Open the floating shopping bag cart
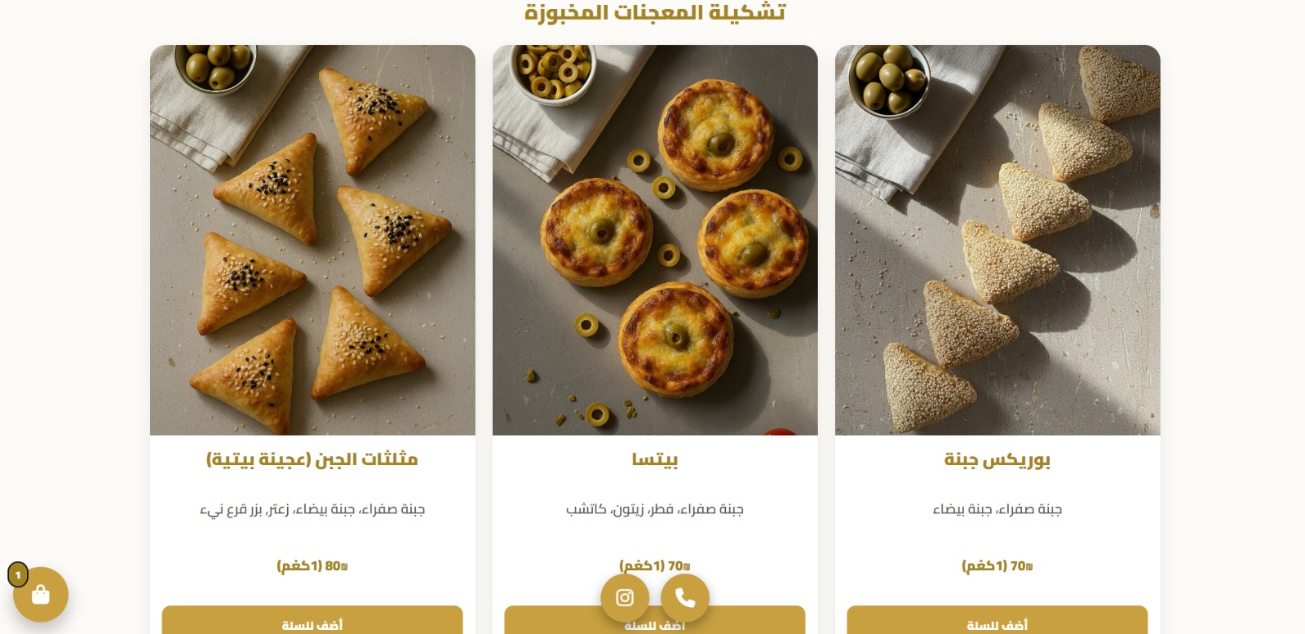This screenshot has width=1305, height=634. (41, 595)
